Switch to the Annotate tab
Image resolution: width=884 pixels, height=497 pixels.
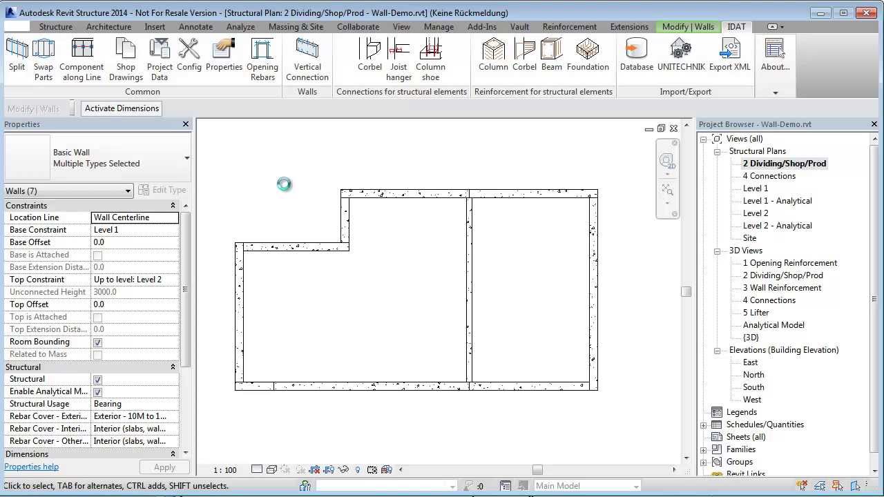pyautogui.click(x=195, y=27)
